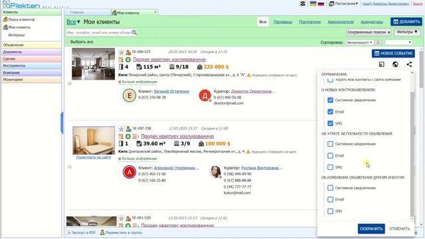Click the client-type icon next to SF-097-728

(128, 129)
